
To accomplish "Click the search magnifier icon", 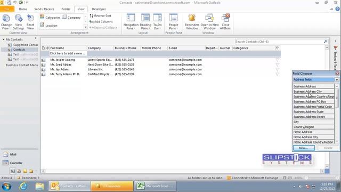I will pyautogui.click(x=326, y=42).
